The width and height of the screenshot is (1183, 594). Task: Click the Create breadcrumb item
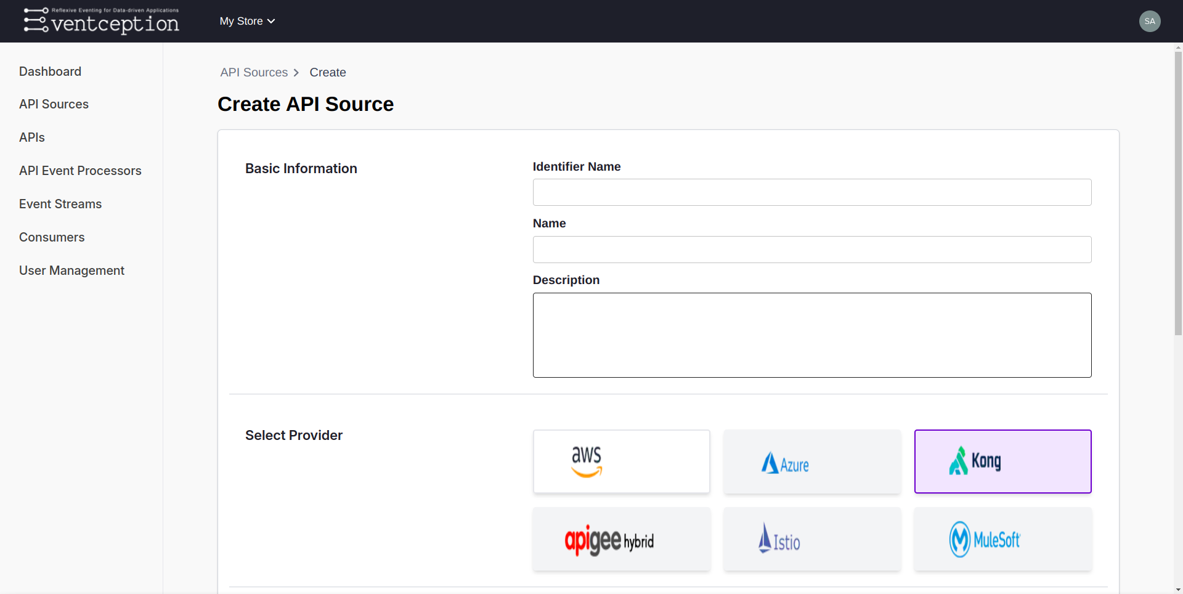pyautogui.click(x=328, y=72)
